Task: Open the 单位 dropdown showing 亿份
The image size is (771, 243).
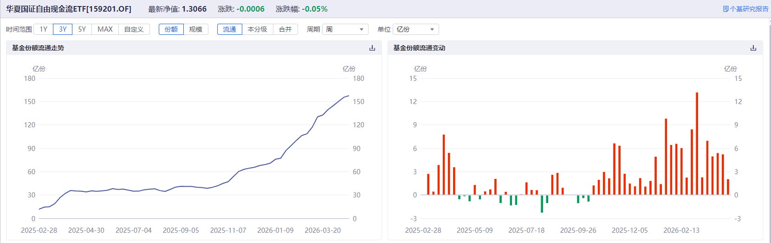Action: coord(416,29)
